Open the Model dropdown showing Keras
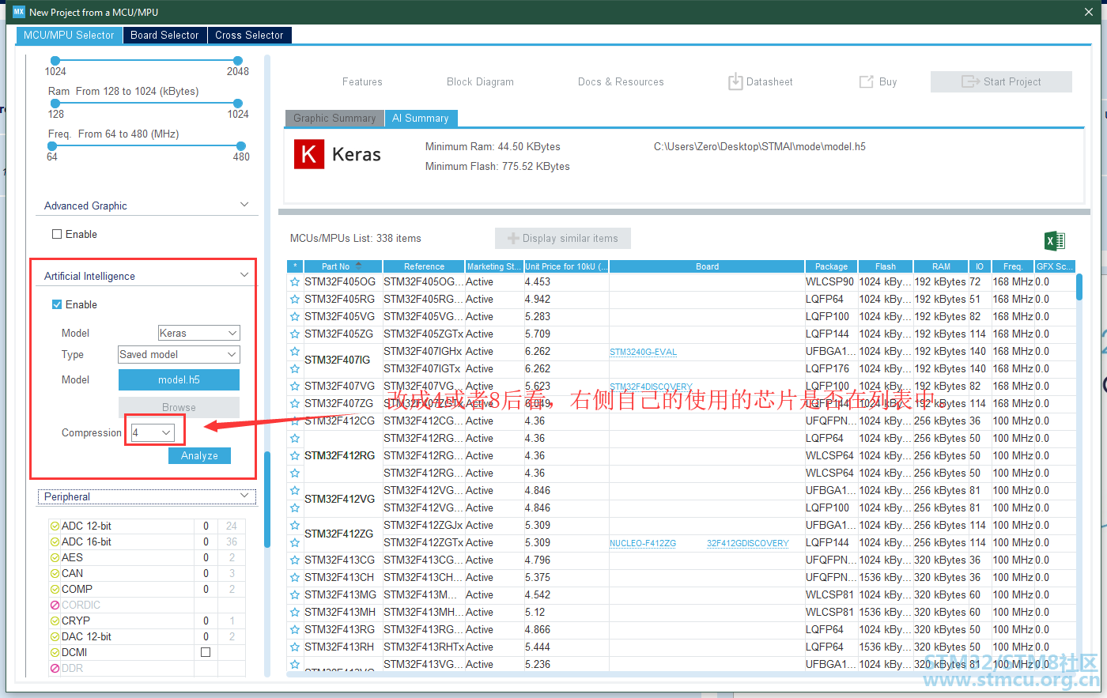 point(198,334)
